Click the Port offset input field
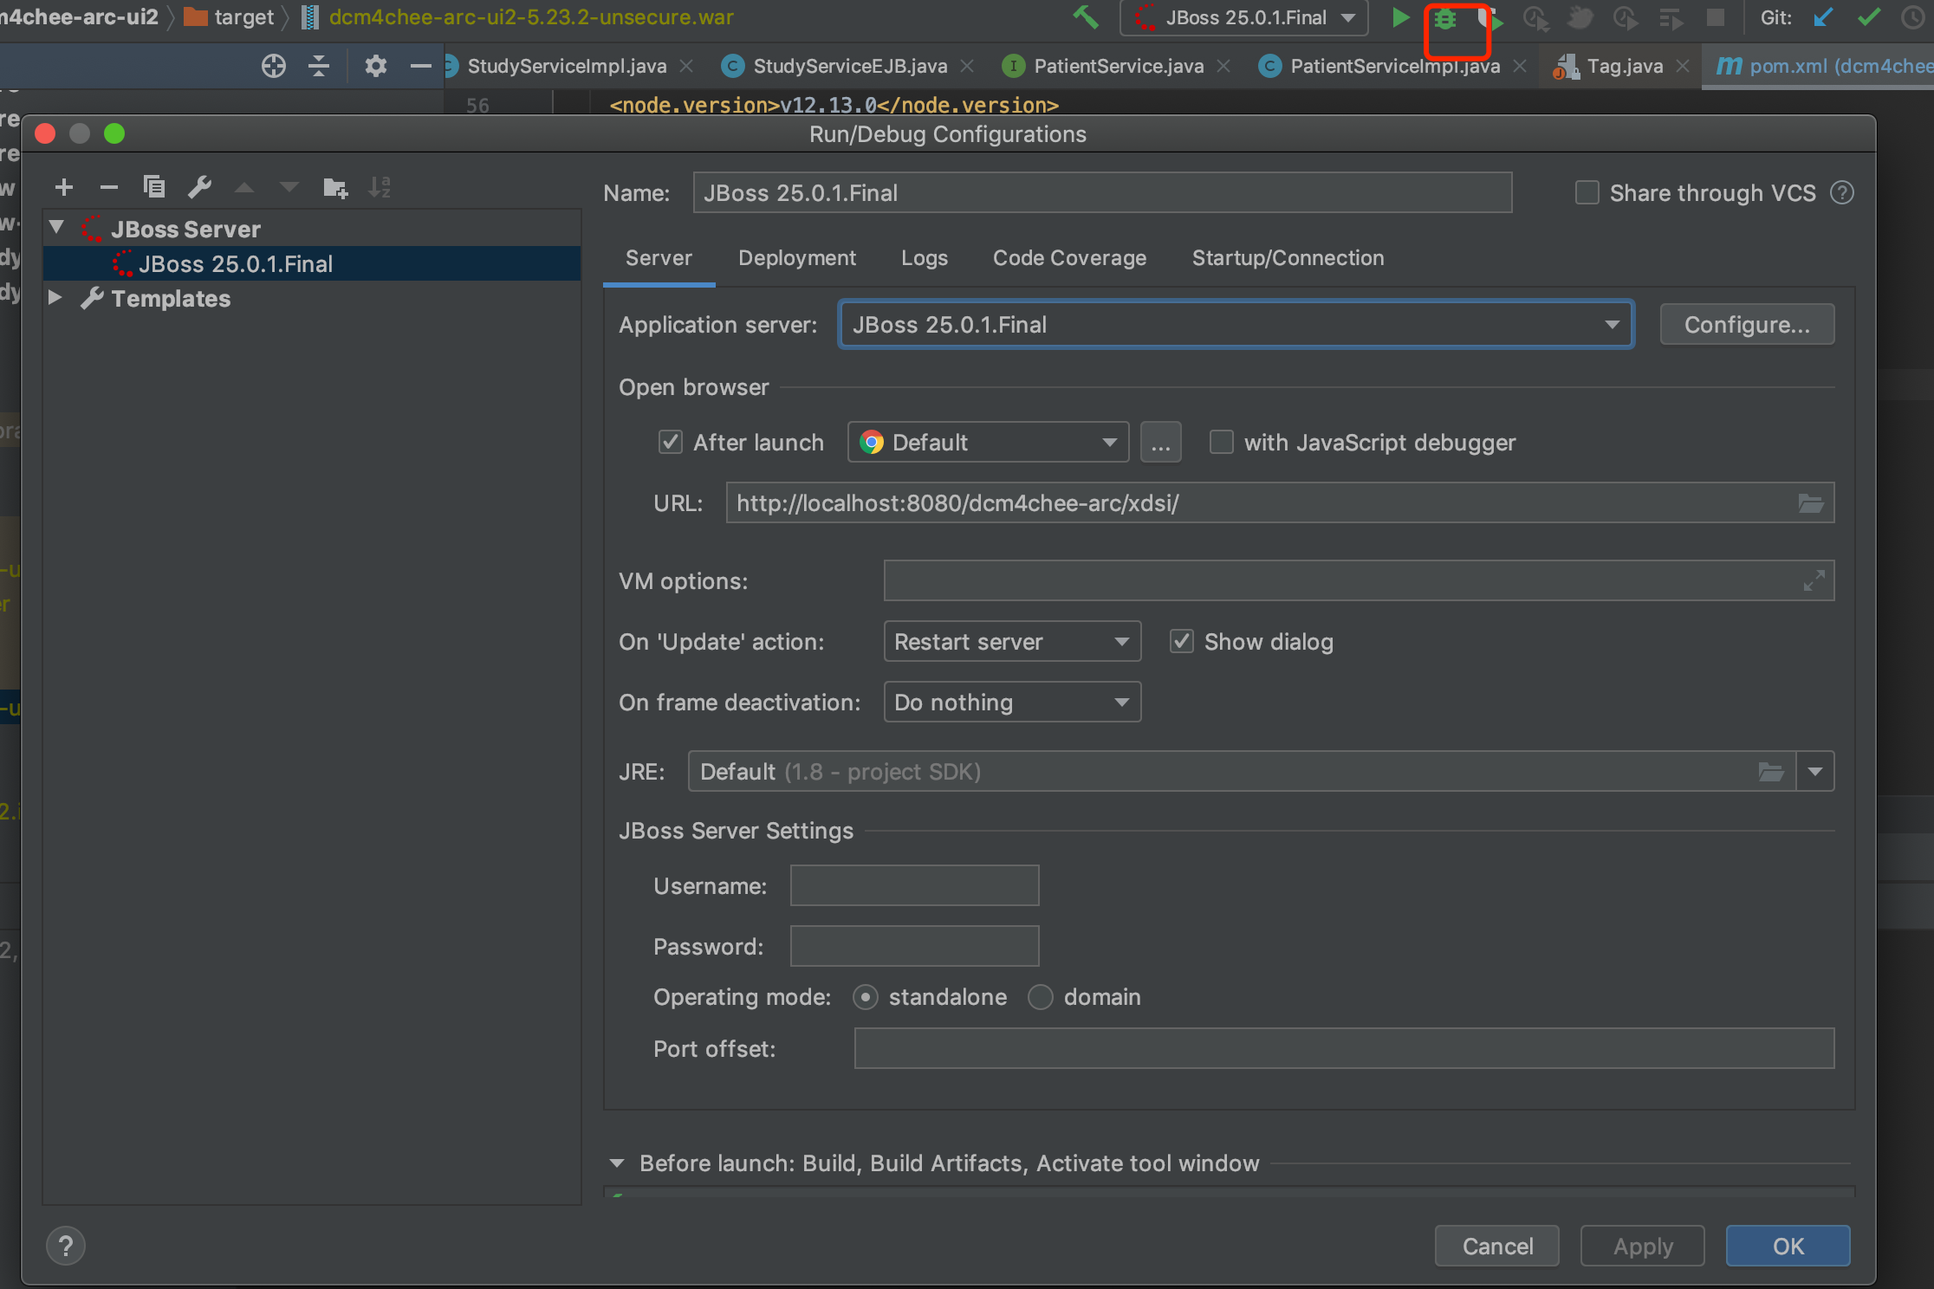 coord(1344,1048)
